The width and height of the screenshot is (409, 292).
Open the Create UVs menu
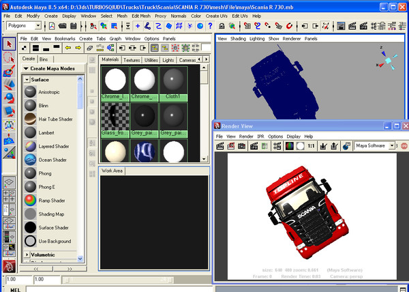[x=216, y=16]
